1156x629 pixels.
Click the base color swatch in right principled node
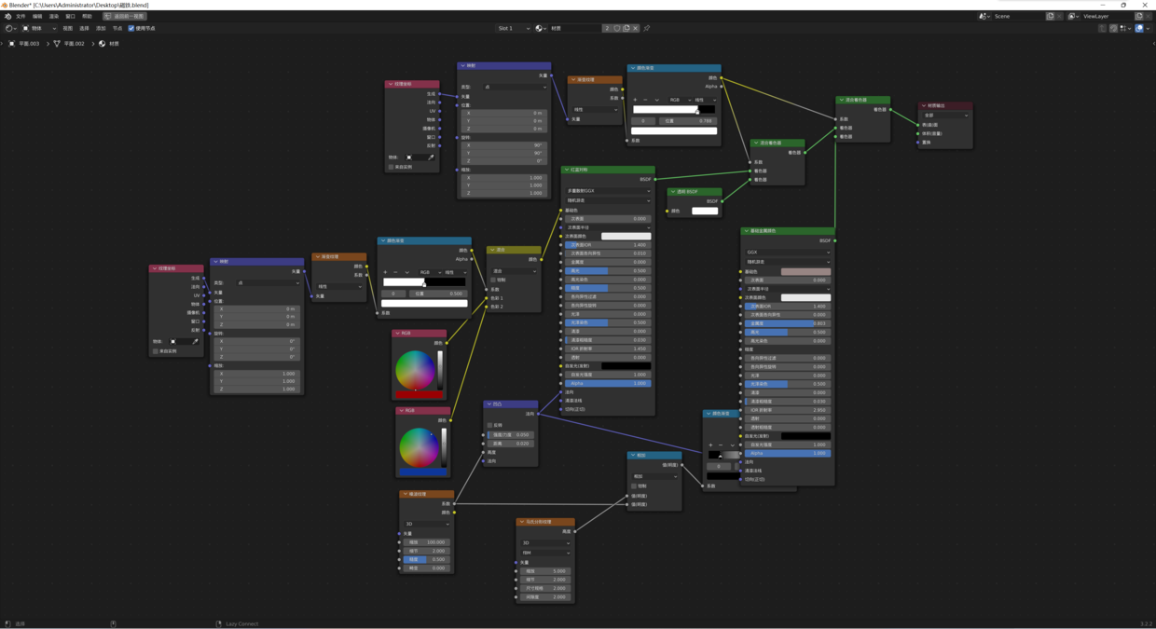tap(805, 271)
